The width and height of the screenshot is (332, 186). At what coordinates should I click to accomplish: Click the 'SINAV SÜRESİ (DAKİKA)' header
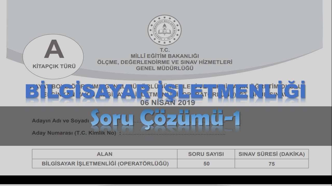tap(272, 154)
